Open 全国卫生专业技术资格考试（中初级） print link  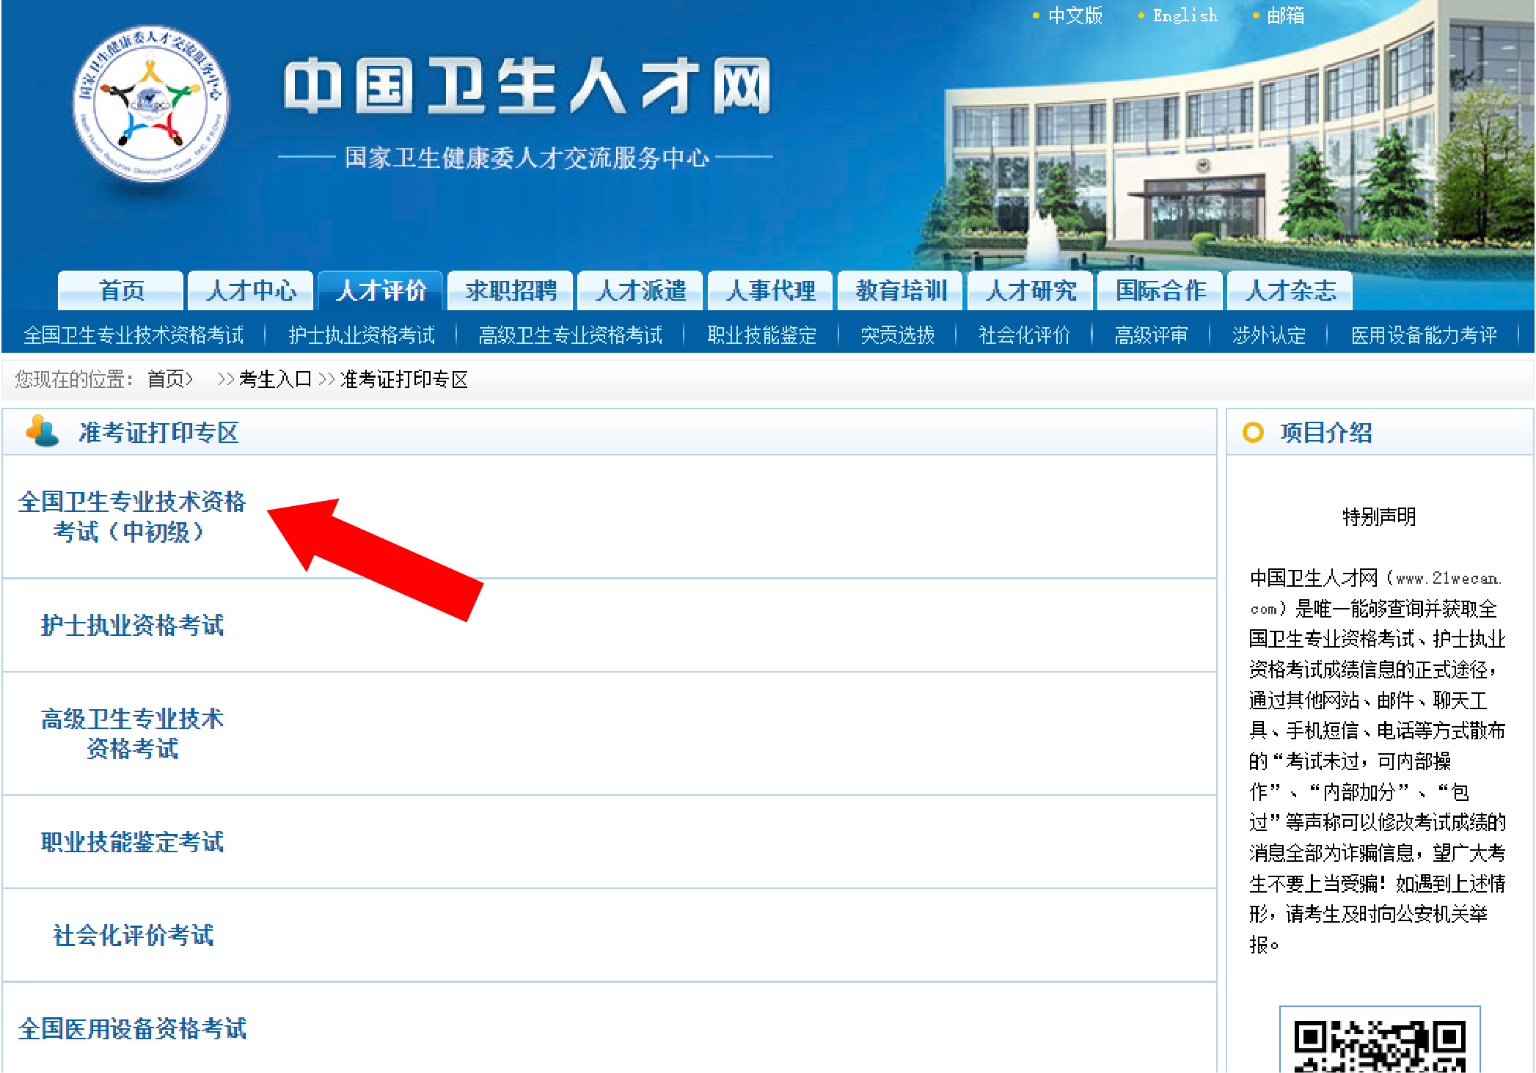point(132,516)
